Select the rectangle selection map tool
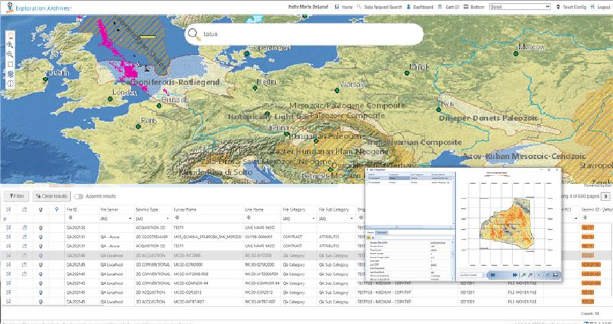 [10, 64]
